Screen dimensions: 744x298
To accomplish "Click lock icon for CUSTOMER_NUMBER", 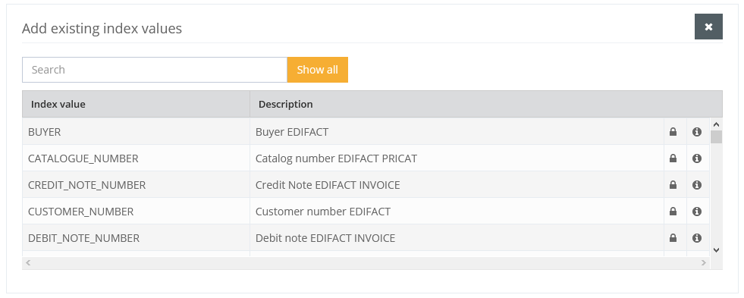I will click(x=673, y=212).
